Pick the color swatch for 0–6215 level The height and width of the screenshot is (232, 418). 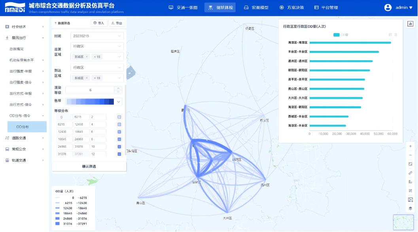[119, 117]
